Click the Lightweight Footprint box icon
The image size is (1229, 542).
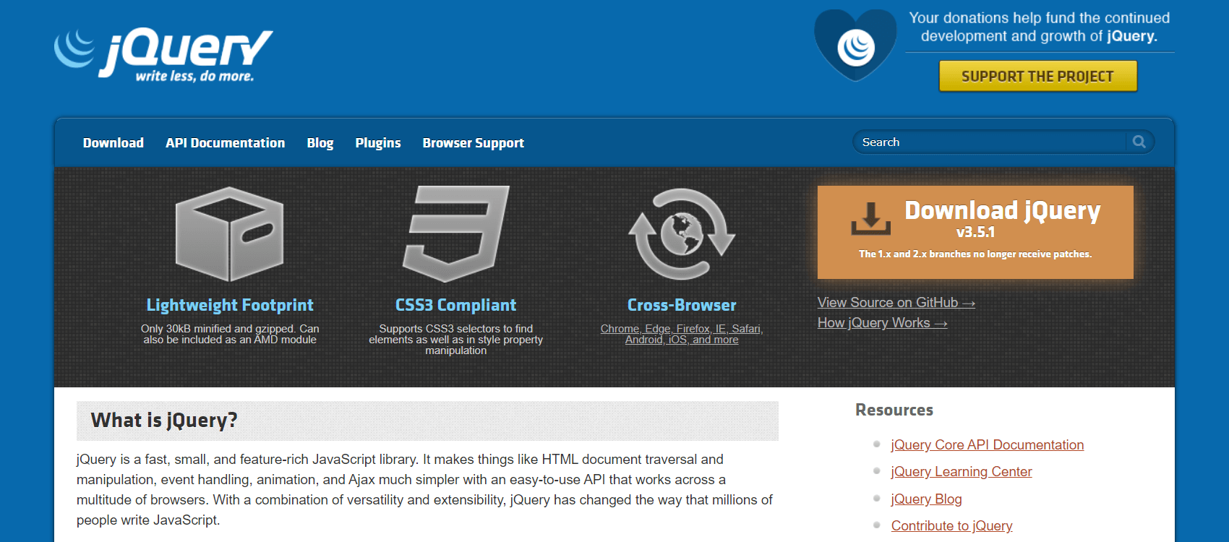click(229, 234)
